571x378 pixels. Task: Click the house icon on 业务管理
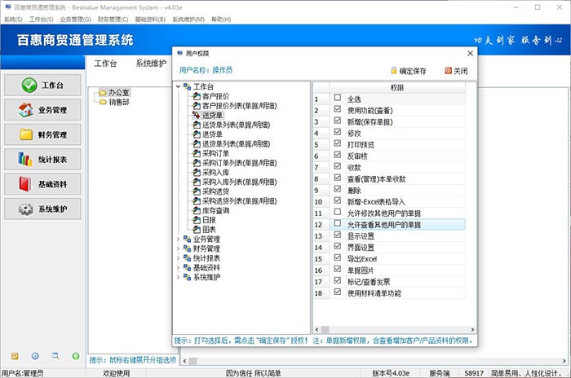(25, 110)
